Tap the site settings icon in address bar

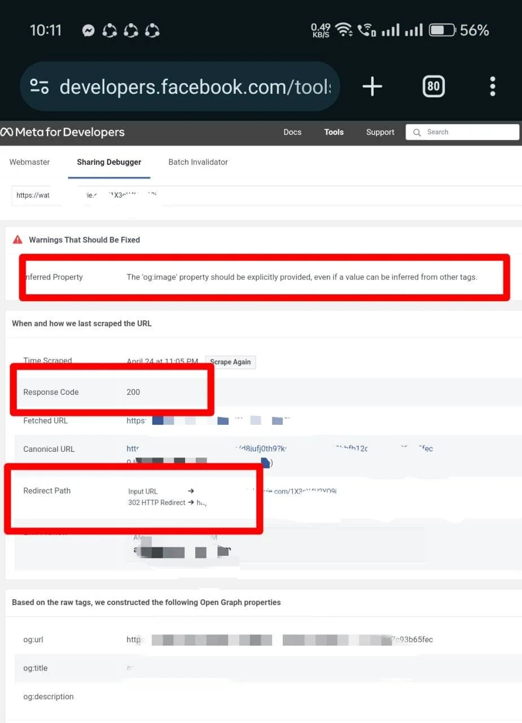click(39, 86)
